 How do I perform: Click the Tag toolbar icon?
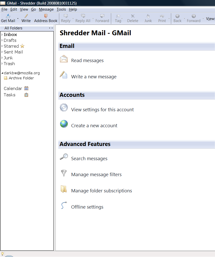118,16
